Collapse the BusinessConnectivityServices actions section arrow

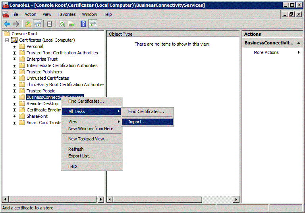pos(299,43)
